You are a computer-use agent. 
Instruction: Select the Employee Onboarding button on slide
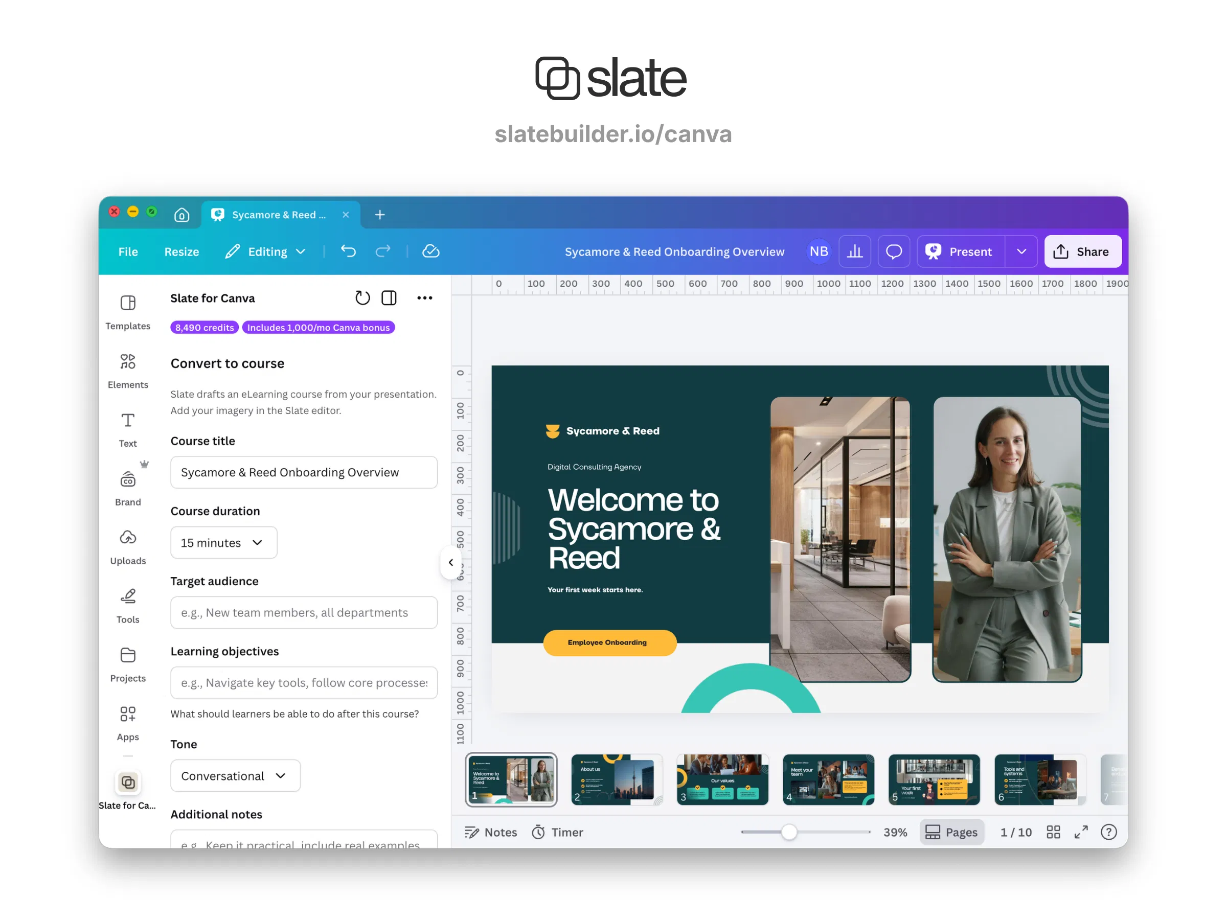609,642
